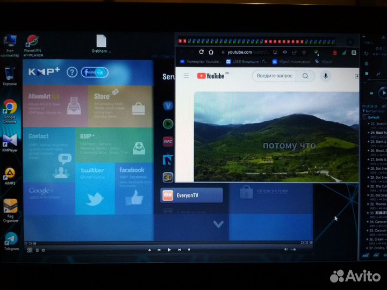The height and width of the screenshot is (290, 387).
Task: Select track 36. Cream in AIMP playlist
Action: click(377, 239)
